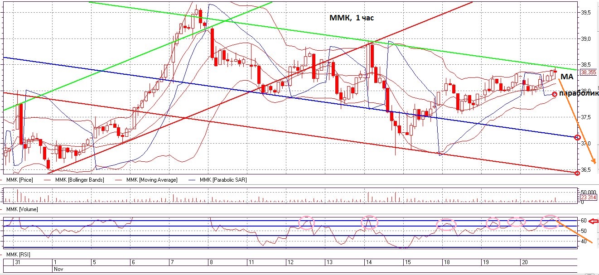Click the 50 000 volume axis label
599x275 pixels.
589,192
